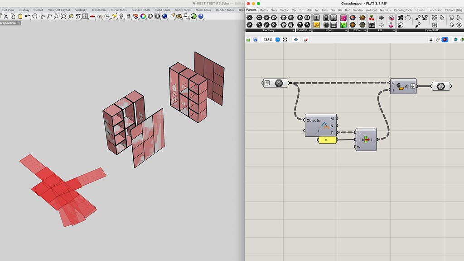Select the OpenNest Objects component on canvas

point(320,124)
